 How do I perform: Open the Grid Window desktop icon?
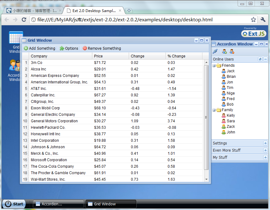tap(16, 37)
